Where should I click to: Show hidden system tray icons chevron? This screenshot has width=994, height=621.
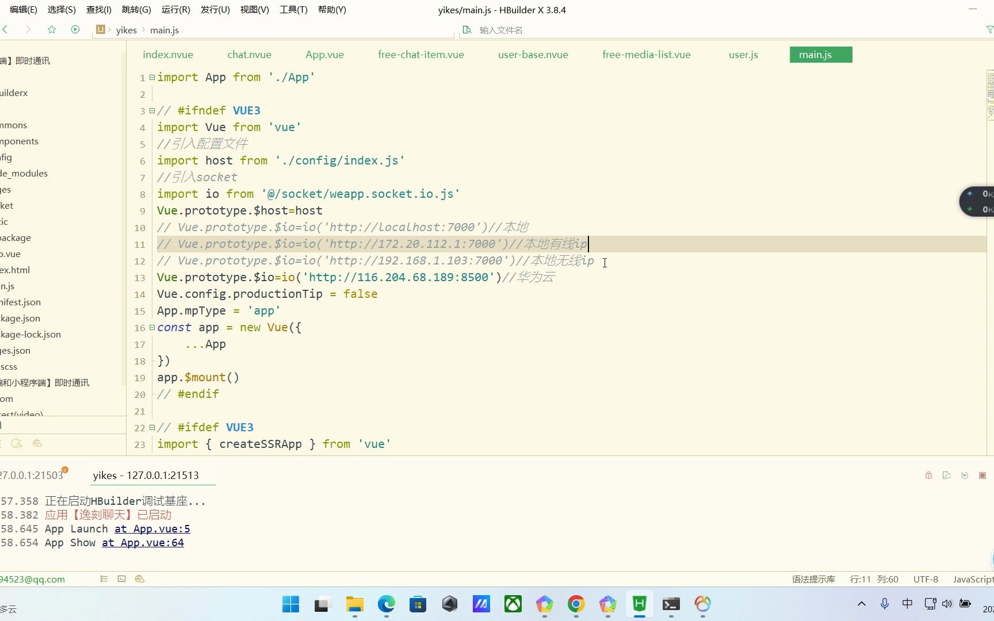coord(862,604)
